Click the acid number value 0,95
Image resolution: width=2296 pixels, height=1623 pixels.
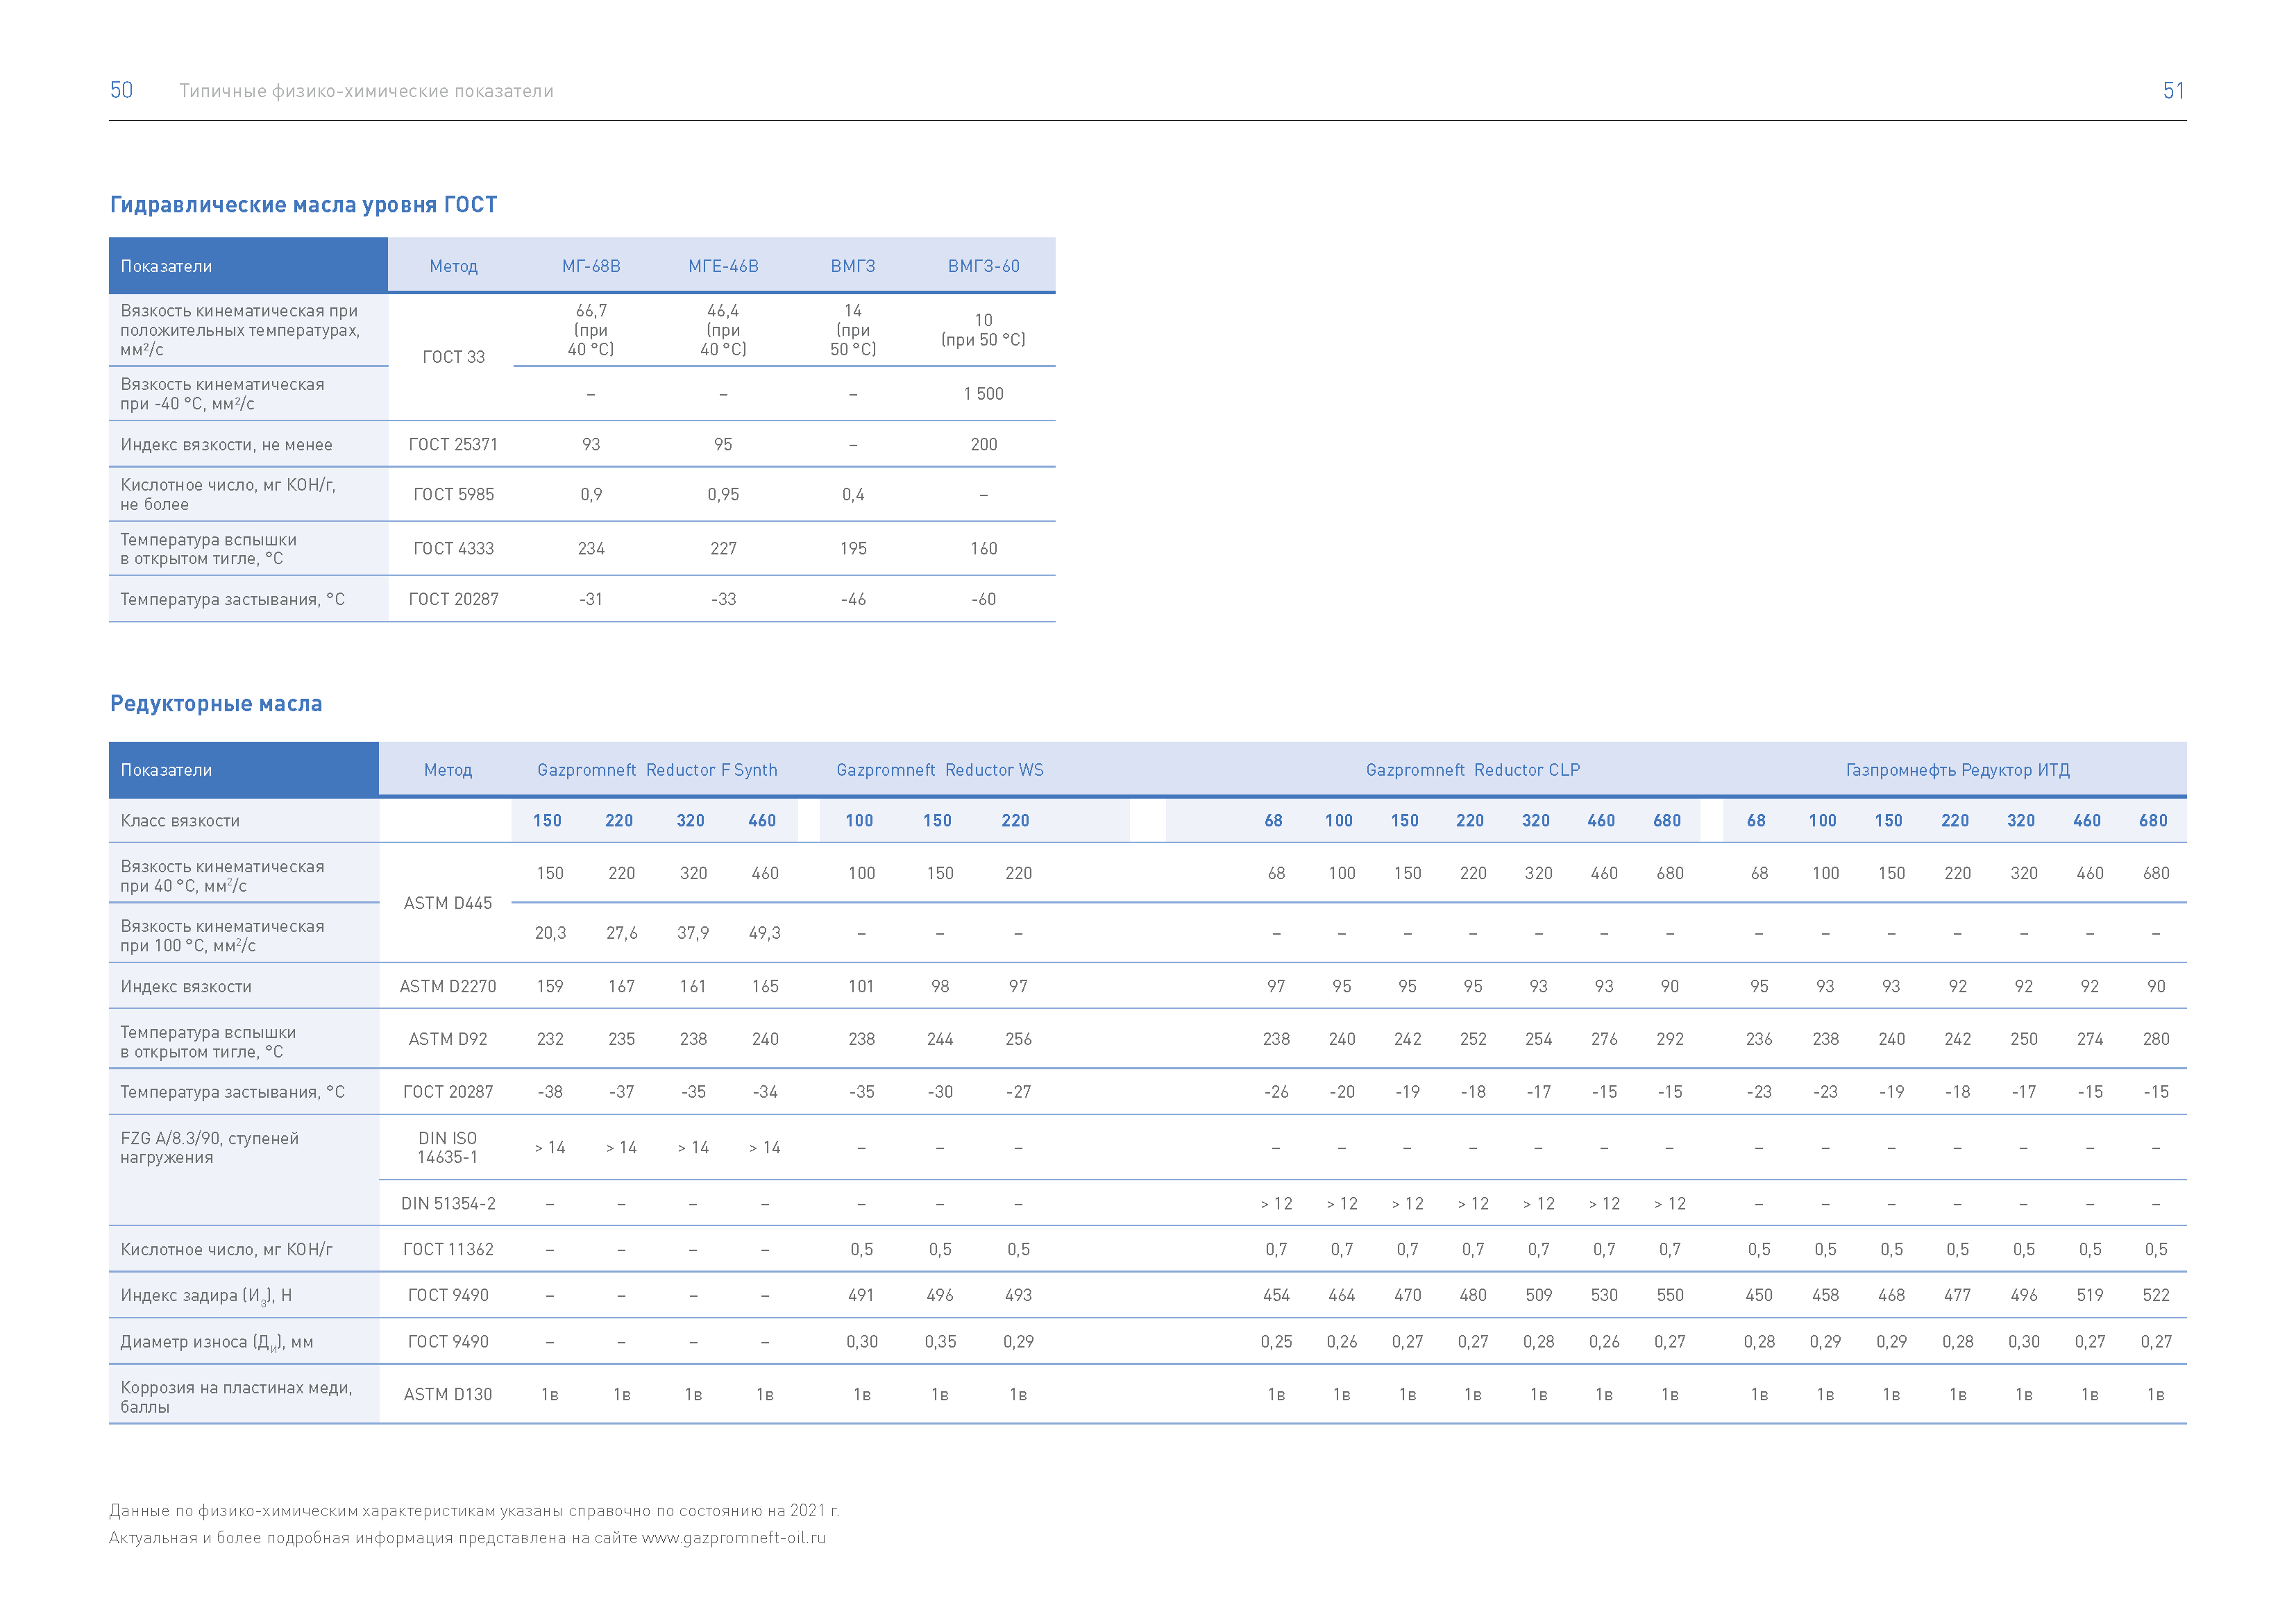pos(723,495)
